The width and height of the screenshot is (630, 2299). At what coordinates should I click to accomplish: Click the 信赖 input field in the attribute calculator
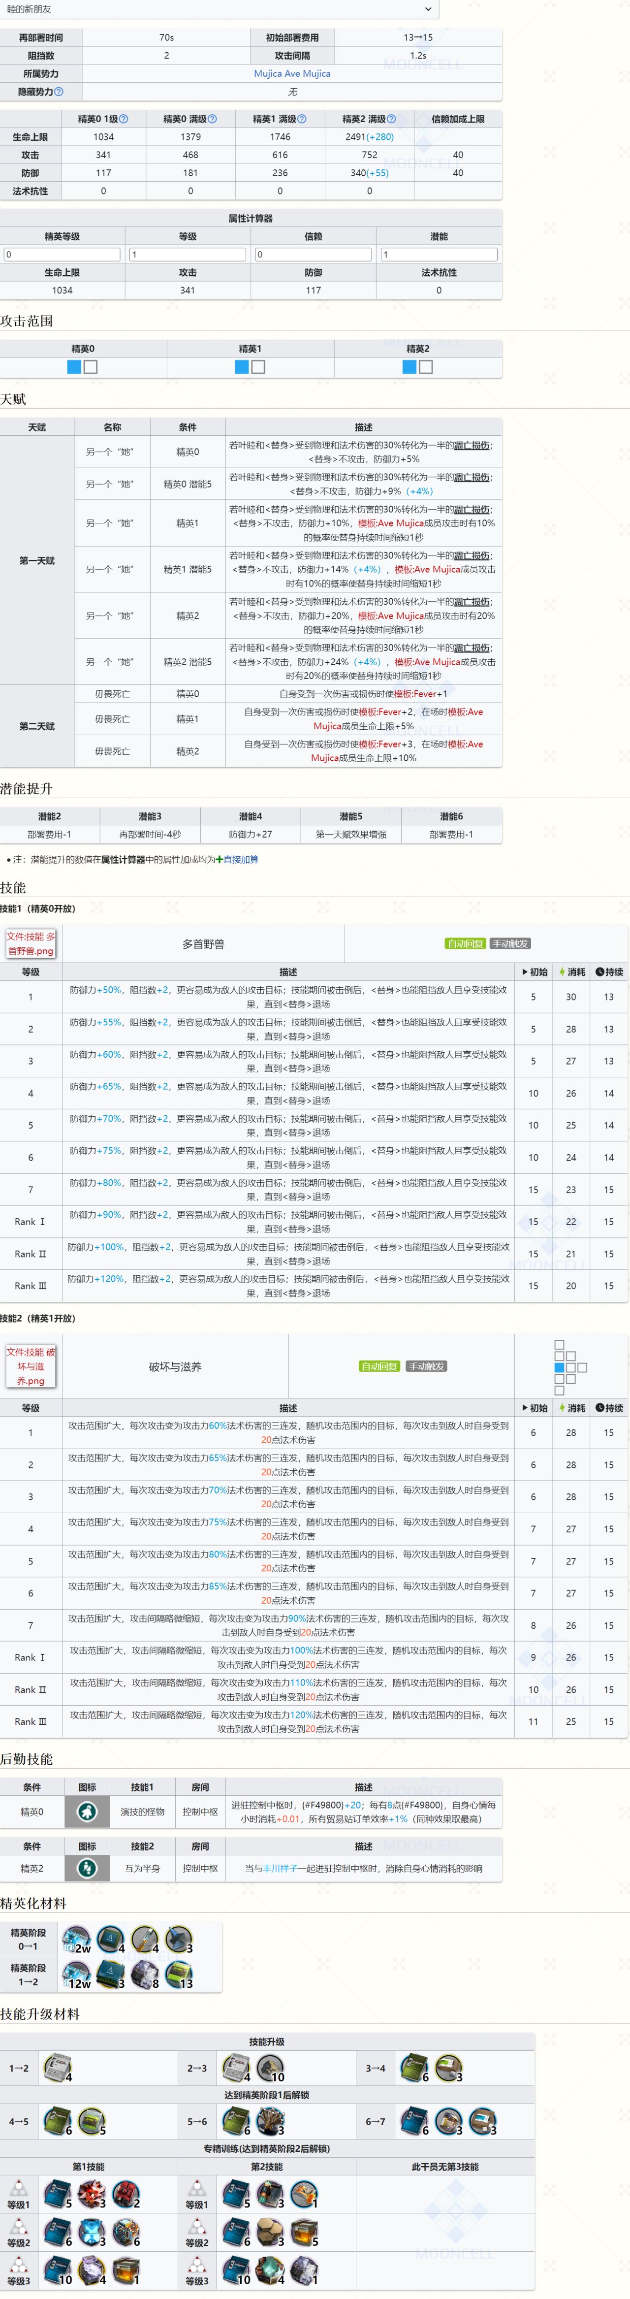click(313, 255)
